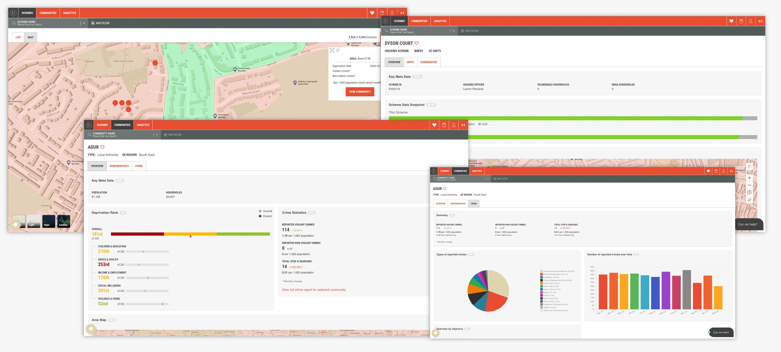Click the focus area icon in Brent 013B popup

point(332,50)
